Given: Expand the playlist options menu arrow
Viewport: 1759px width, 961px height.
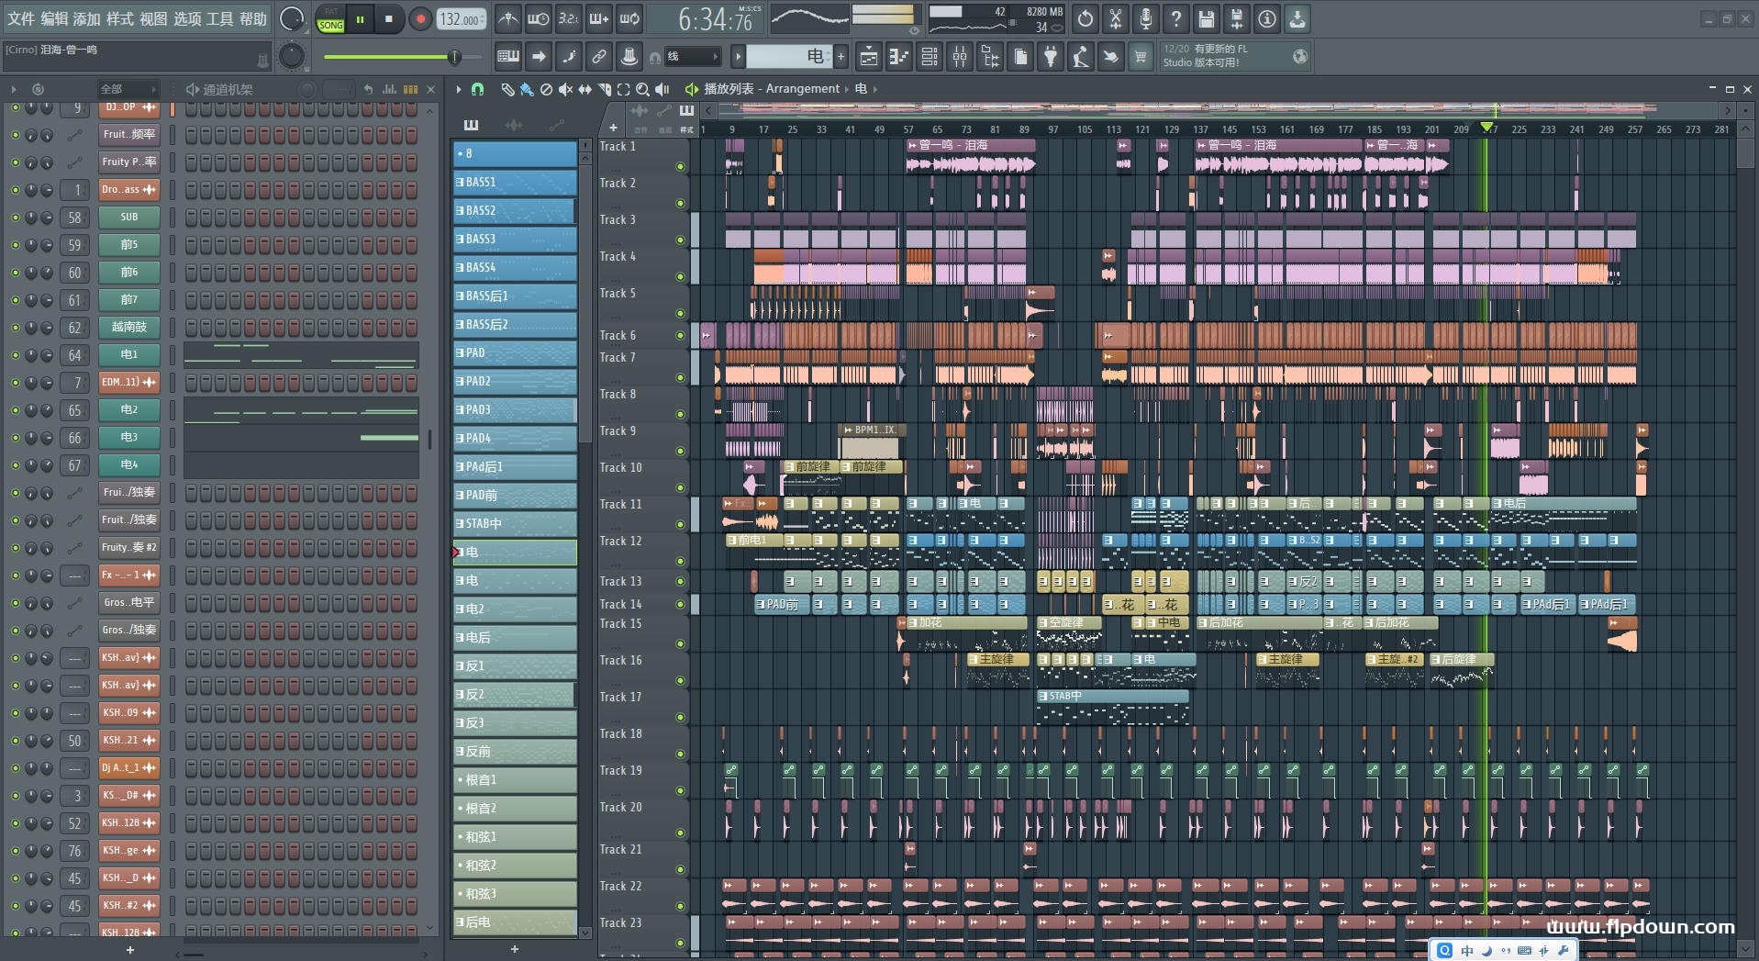Looking at the screenshot, I should [x=458, y=89].
